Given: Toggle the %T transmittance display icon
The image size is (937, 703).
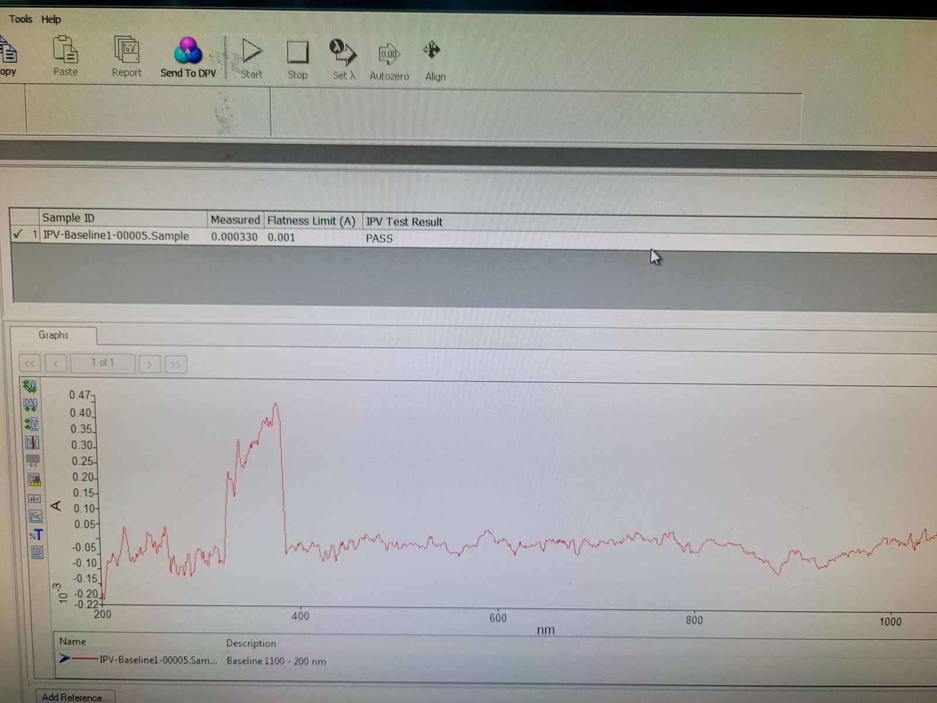Looking at the screenshot, I should click(x=36, y=534).
